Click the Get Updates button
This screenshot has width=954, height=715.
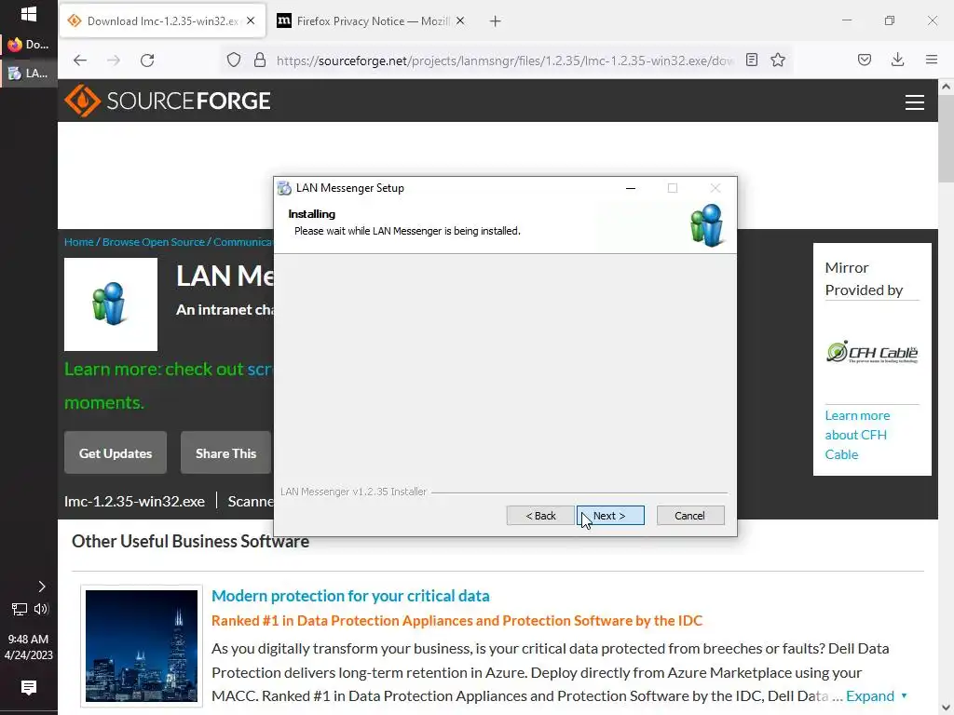click(115, 453)
